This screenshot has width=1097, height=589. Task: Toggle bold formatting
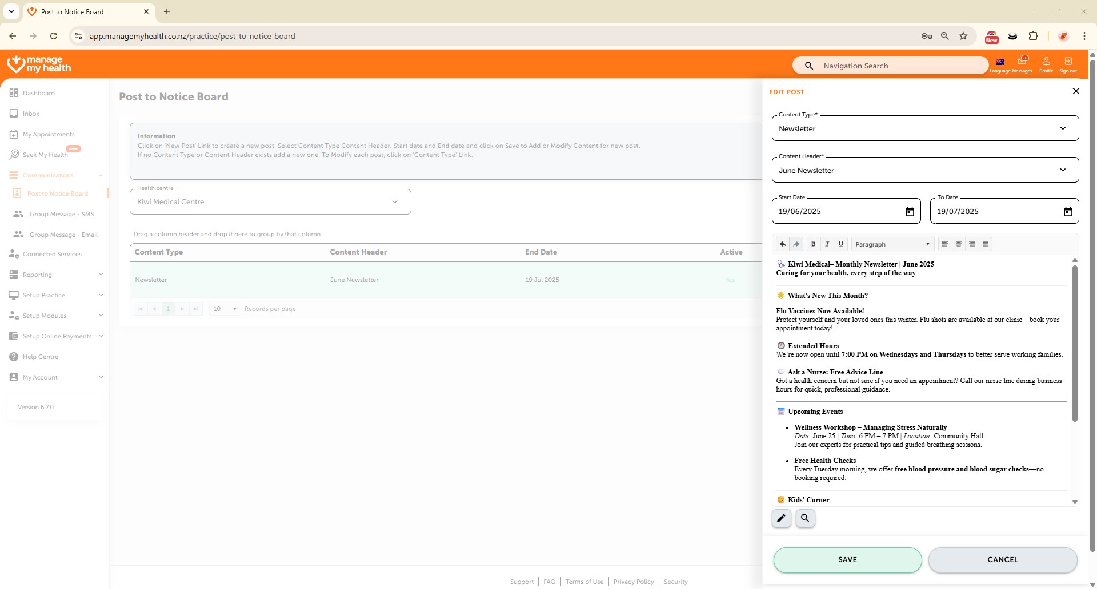point(813,244)
